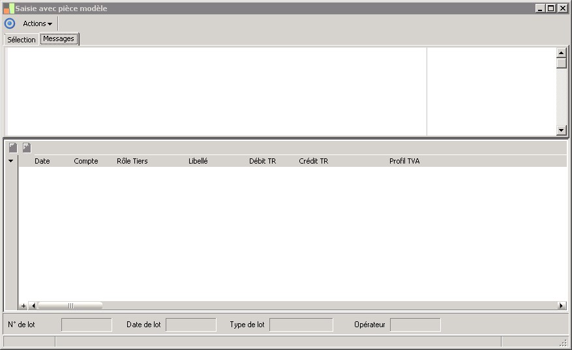Screen dimensions: 572x350
Task: Click the blue circular refresh icon
Action: click(x=10, y=23)
